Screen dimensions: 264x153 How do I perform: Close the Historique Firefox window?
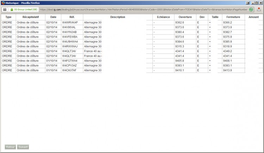click(260, 3)
